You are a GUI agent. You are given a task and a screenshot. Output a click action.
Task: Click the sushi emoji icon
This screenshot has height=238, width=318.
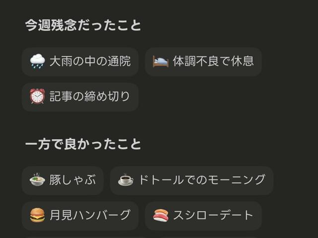160,215
